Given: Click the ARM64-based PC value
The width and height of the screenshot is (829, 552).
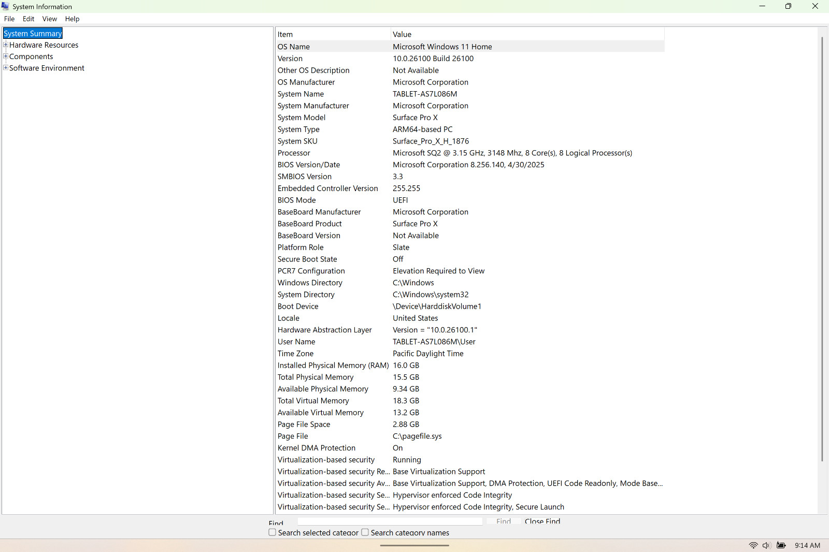Looking at the screenshot, I should [x=422, y=129].
